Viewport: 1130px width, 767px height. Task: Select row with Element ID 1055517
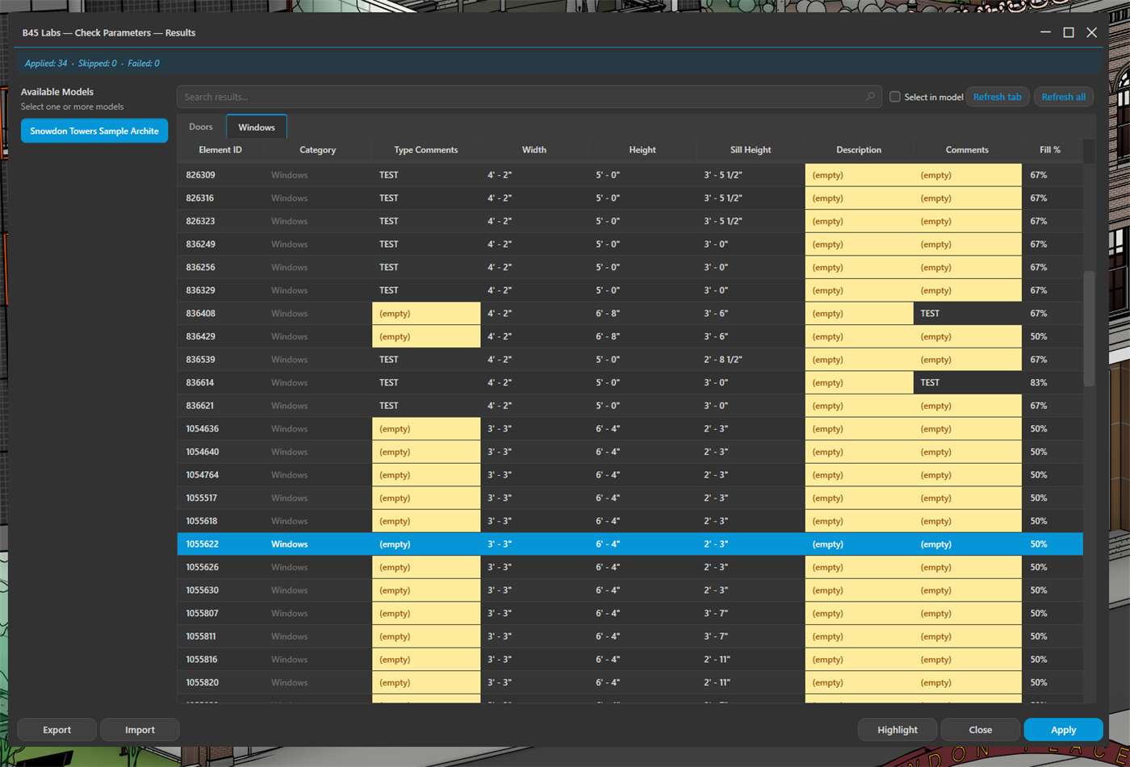[x=630, y=498]
